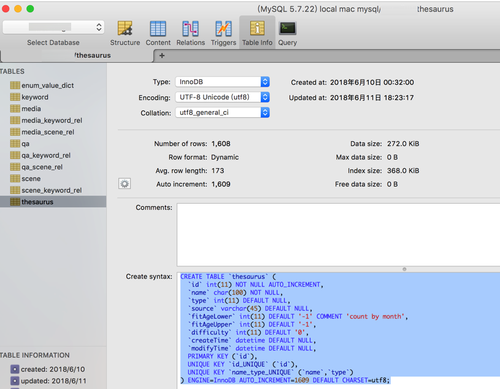Open the Type InnoDB dropdown
The image size is (500, 389).
tap(222, 82)
